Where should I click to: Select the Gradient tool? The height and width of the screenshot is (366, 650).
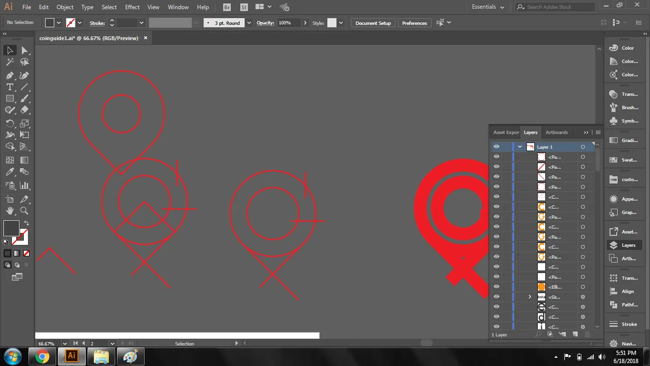24,160
